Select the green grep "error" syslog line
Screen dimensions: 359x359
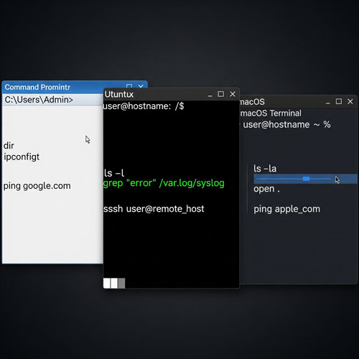164,183
